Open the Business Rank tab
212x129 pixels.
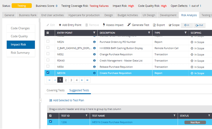(28, 15)
